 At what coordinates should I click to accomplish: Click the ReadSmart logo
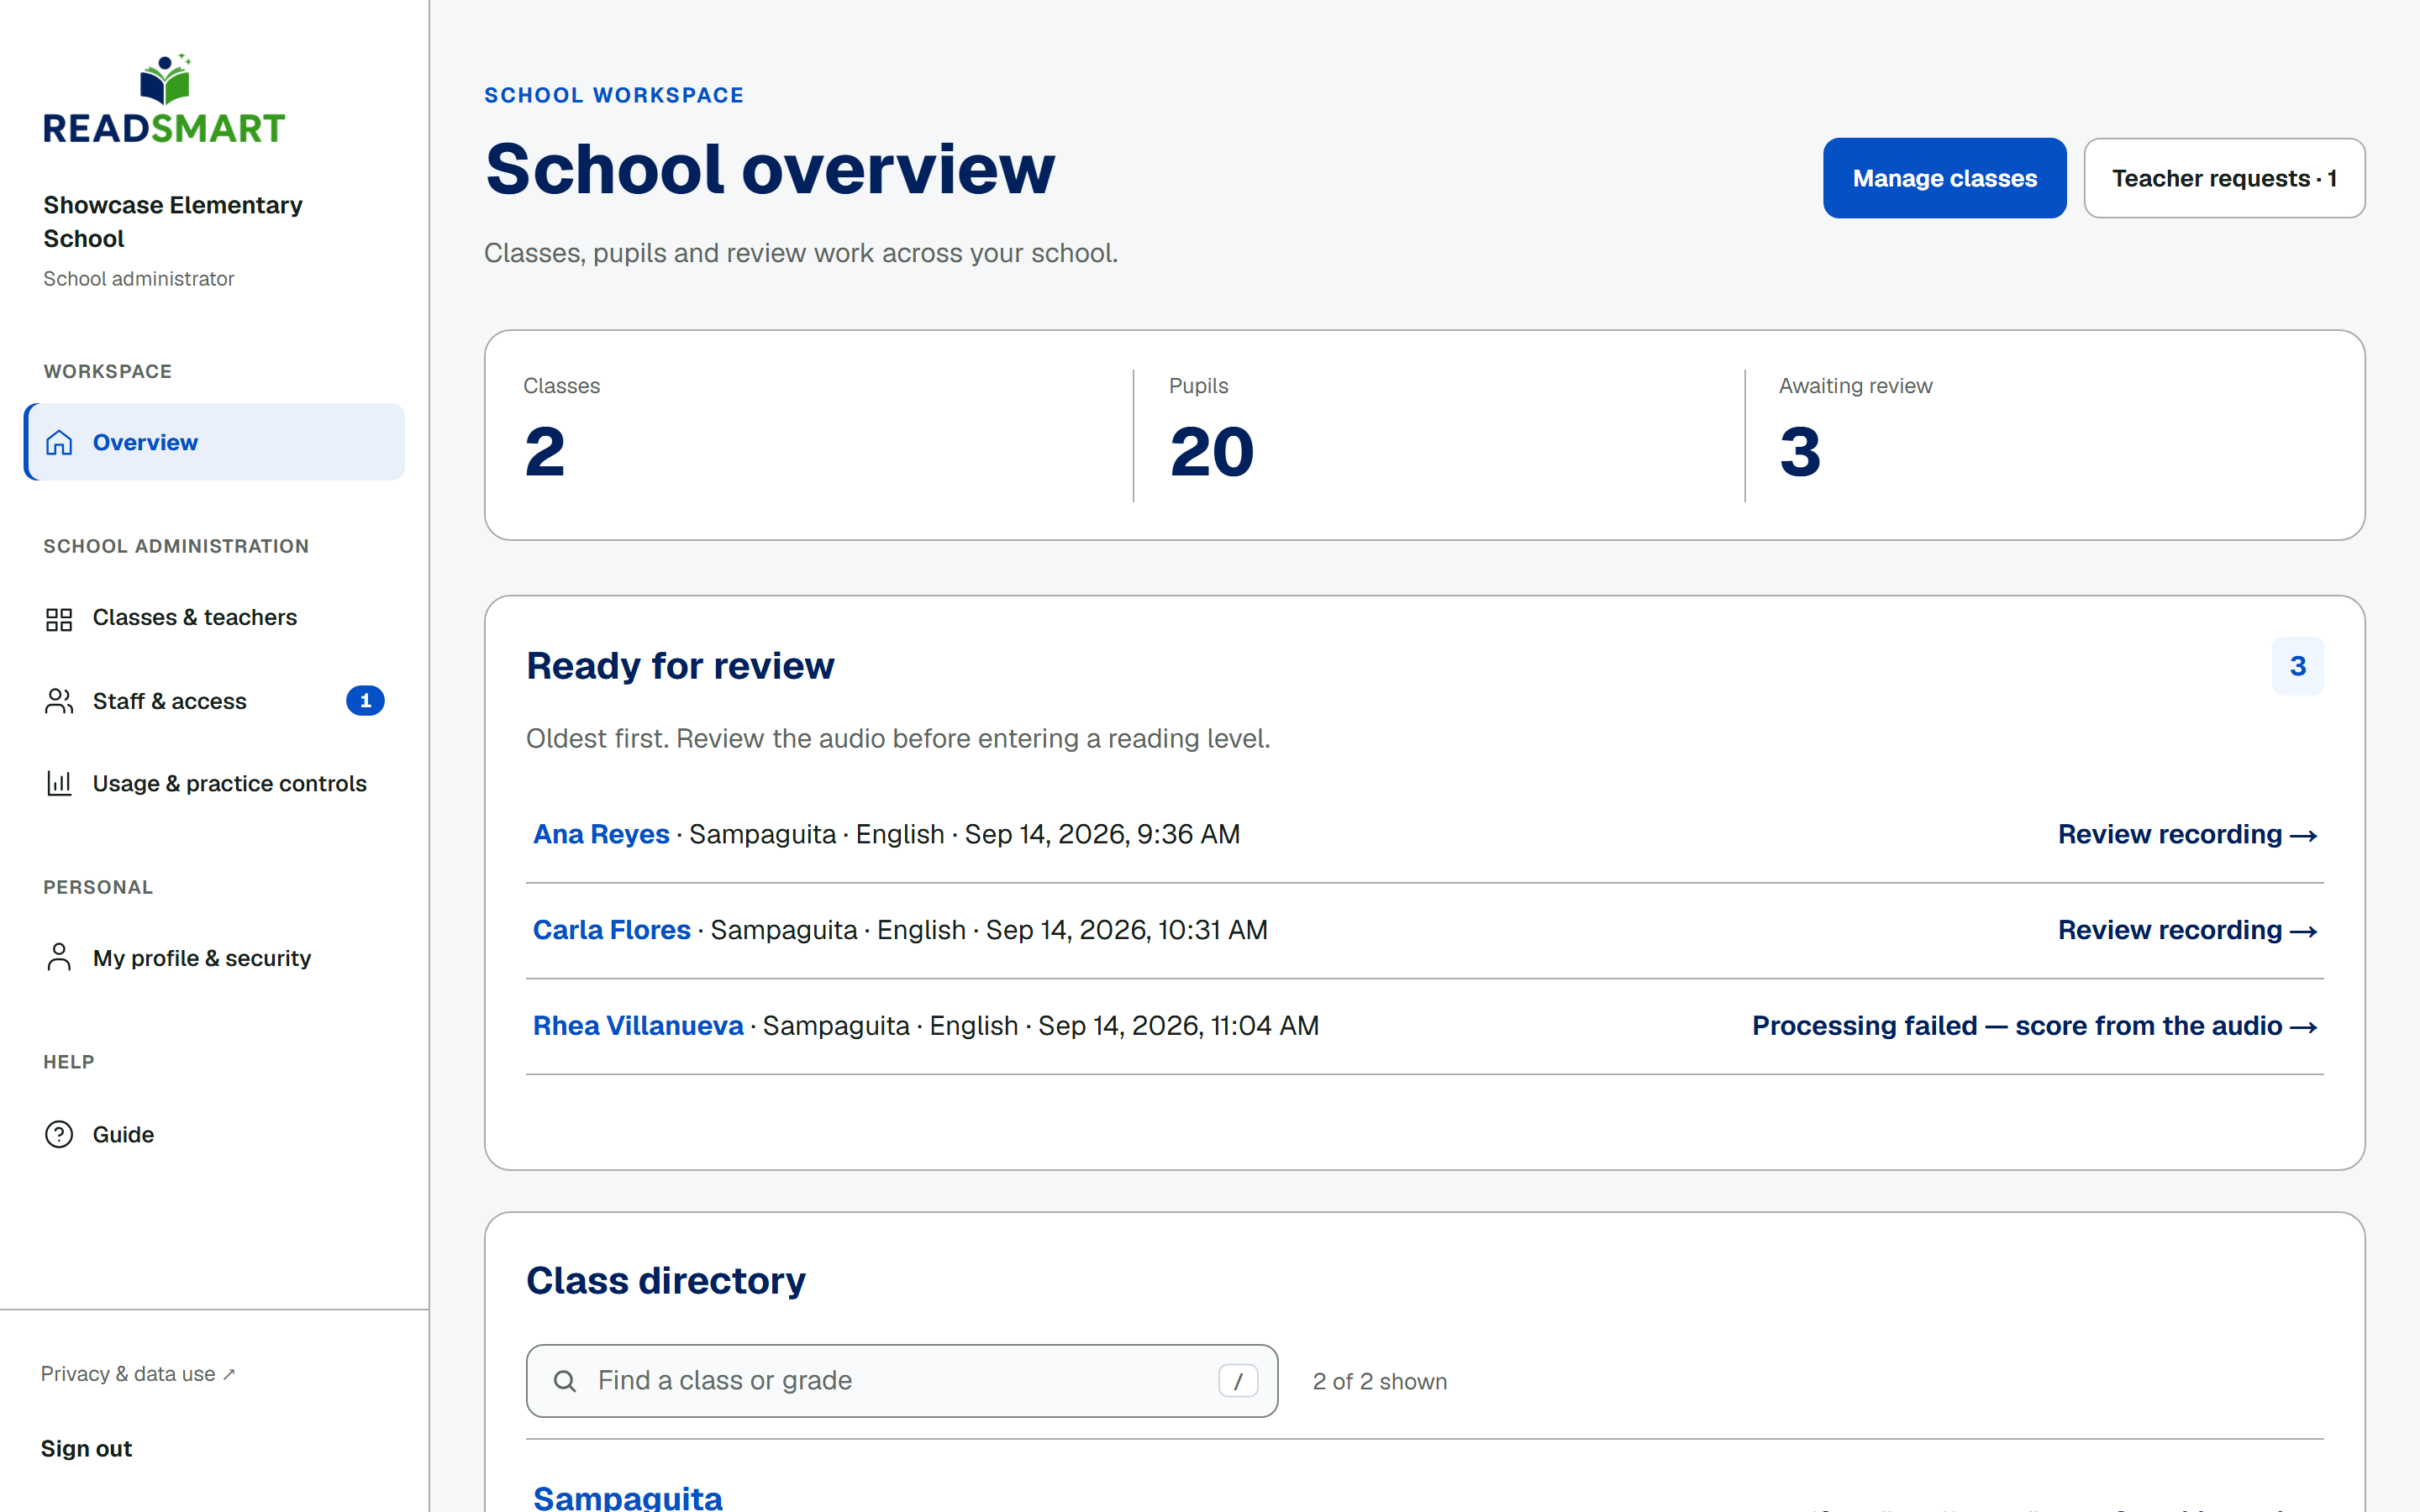(x=164, y=98)
